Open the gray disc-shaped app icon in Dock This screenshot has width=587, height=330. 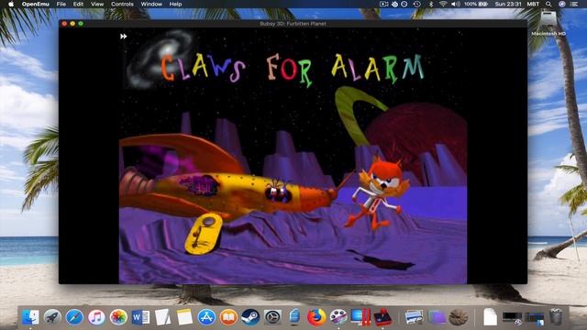(272, 317)
